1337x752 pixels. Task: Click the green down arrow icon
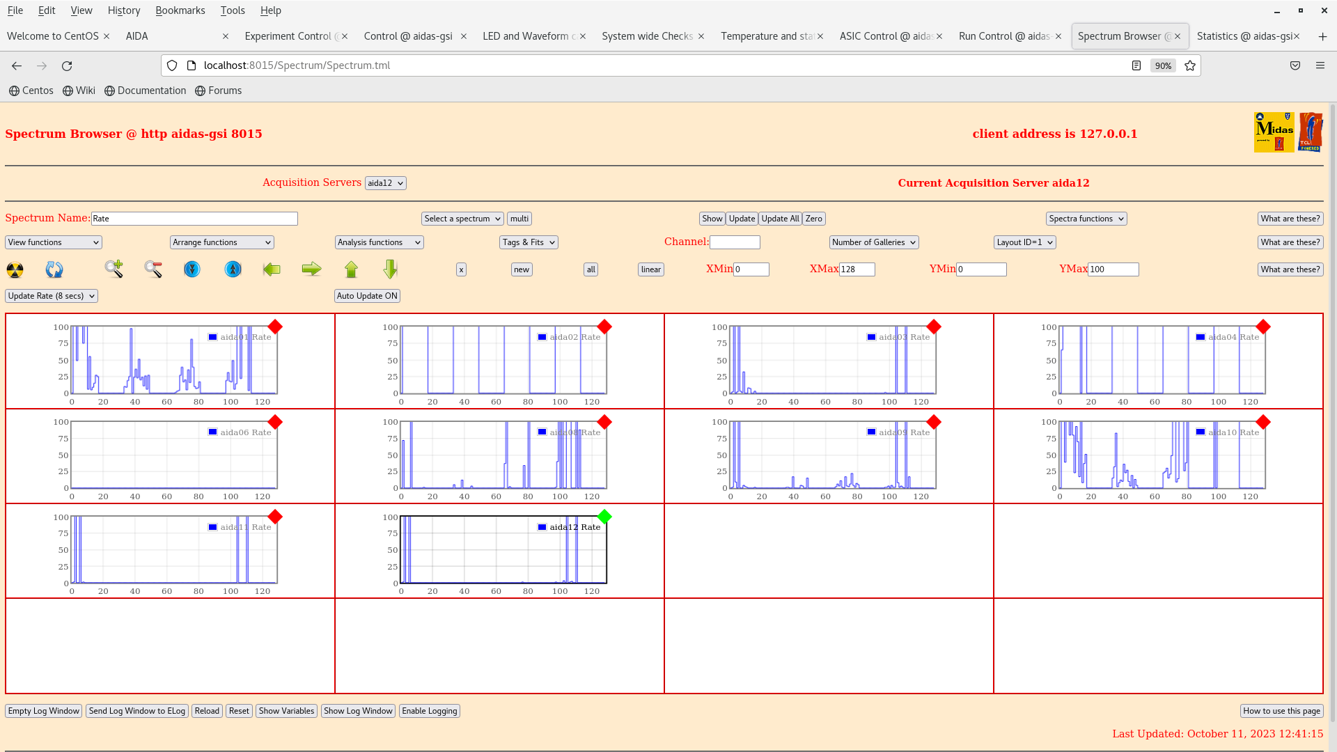390,269
